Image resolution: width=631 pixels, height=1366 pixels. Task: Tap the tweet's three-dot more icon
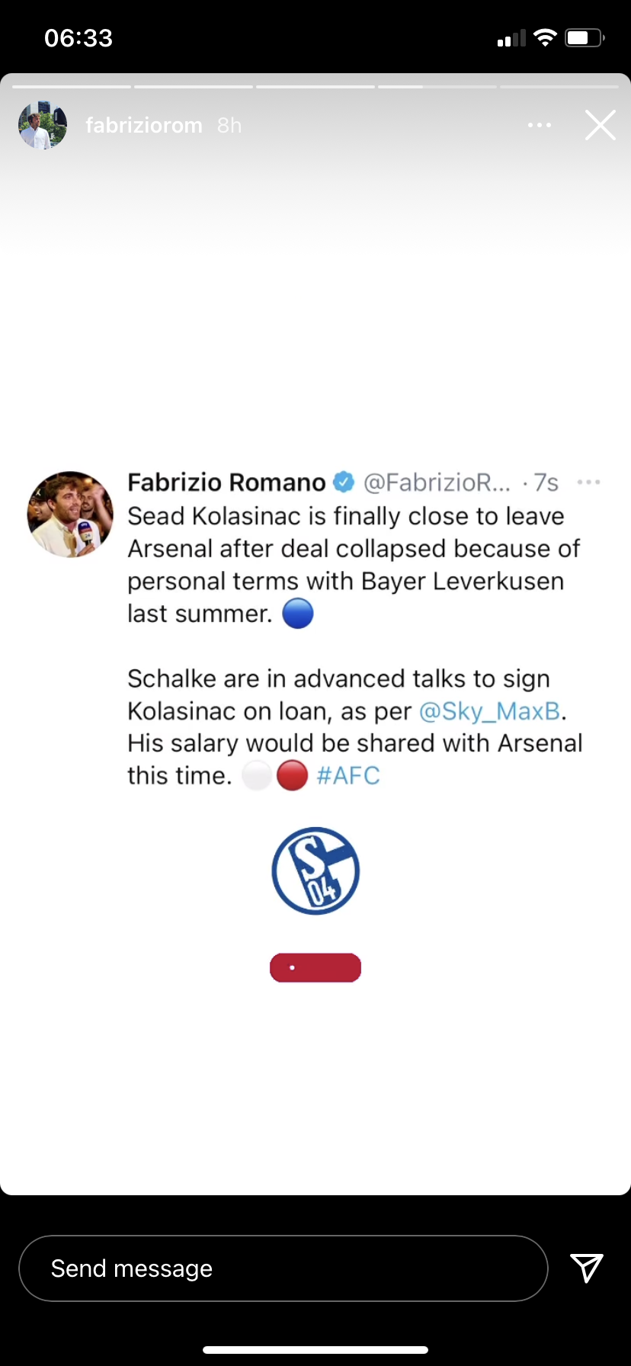coord(588,482)
